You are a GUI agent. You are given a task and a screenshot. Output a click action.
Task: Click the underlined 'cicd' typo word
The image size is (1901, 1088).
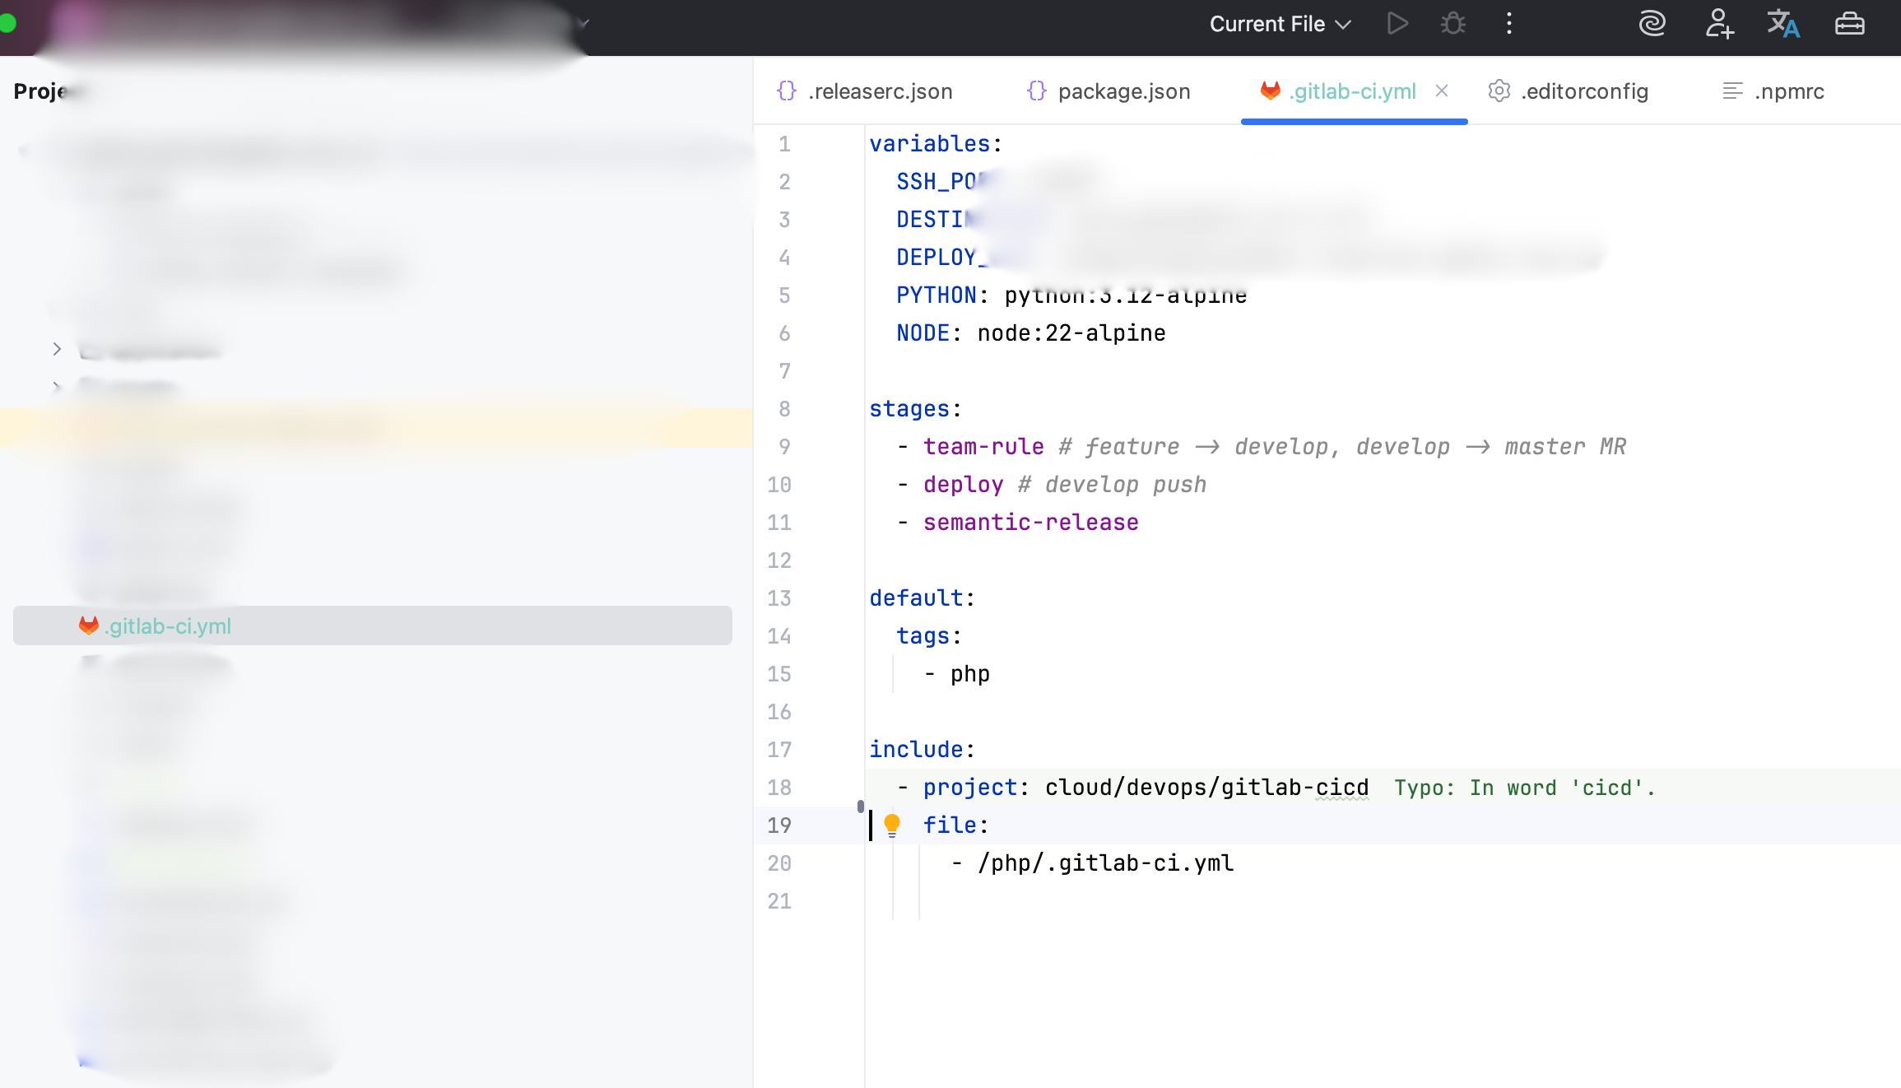1341,788
